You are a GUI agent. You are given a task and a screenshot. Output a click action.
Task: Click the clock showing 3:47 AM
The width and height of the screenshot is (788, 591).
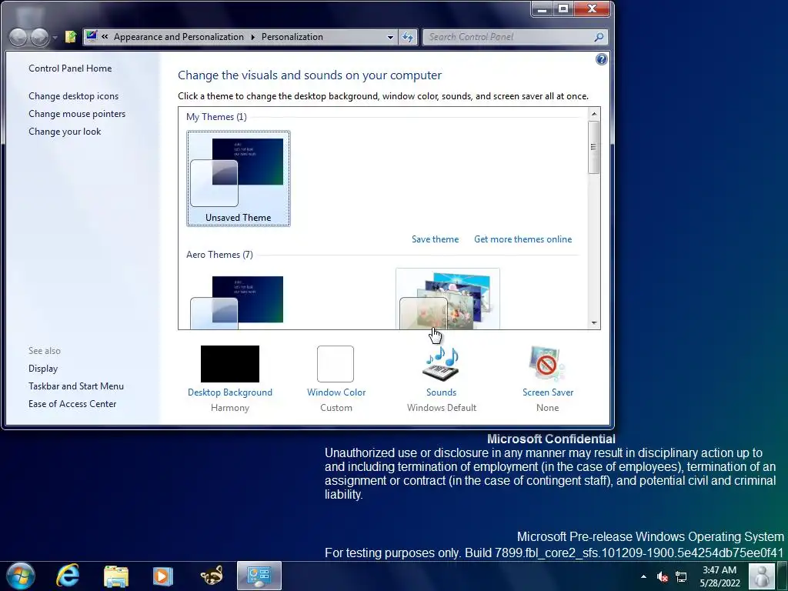720,576
